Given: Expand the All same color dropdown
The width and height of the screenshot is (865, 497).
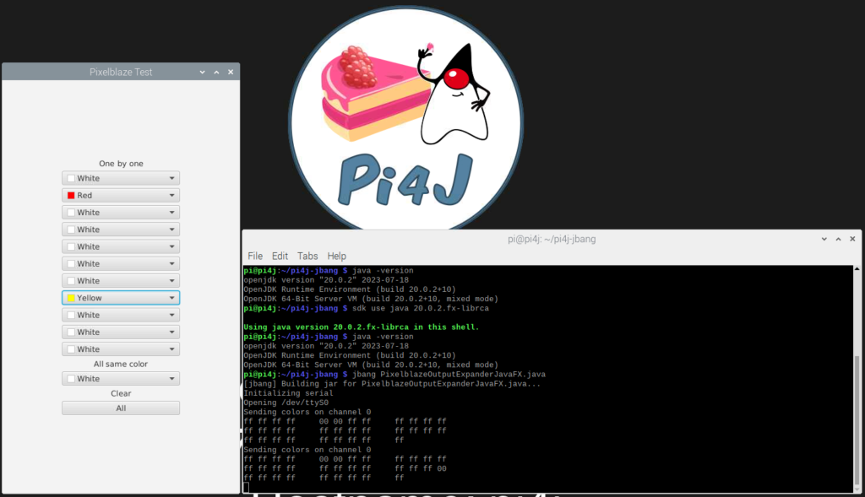Looking at the screenshot, I should pyautogui.click(x=121, y=379).
